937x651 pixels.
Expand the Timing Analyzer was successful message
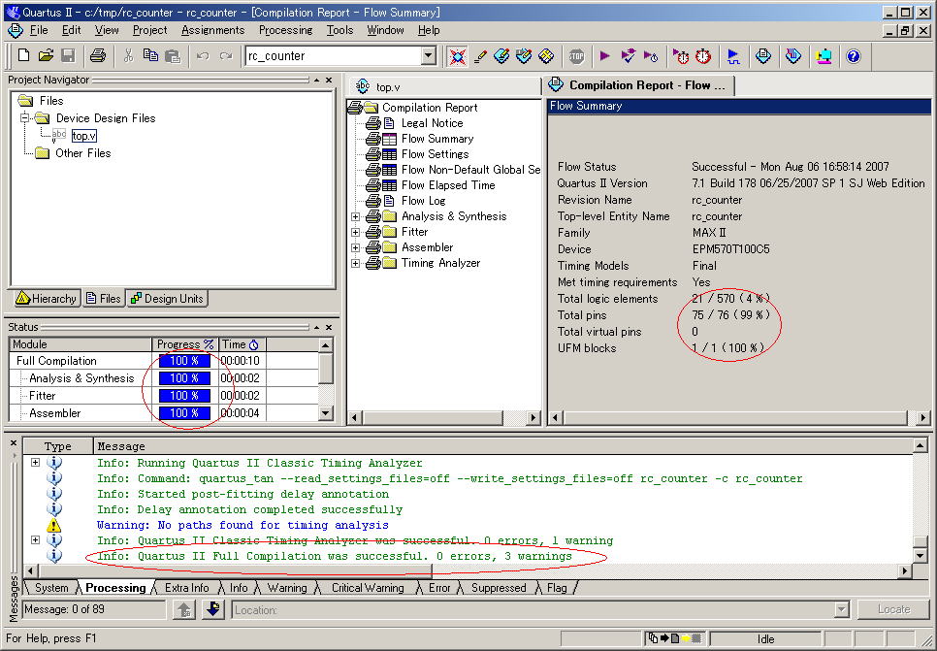click(x=35, y=540)
